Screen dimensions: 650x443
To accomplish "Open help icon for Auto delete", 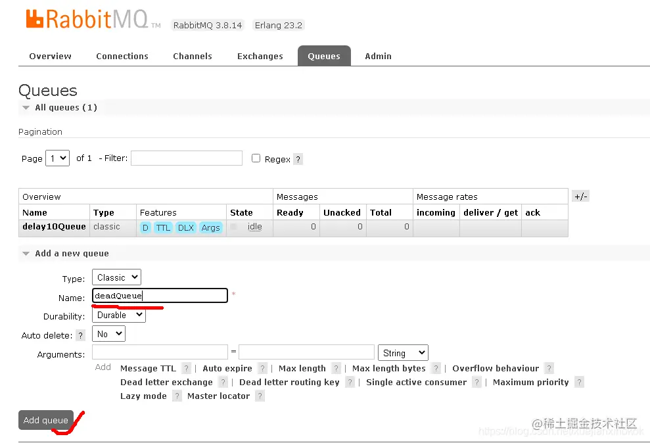I will coord(80,335).
